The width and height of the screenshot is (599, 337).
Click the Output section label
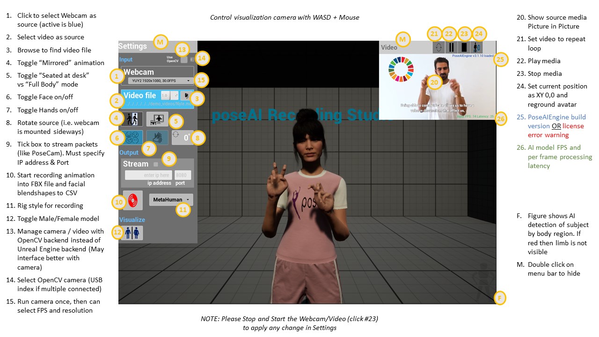click(x=129, y=153)
